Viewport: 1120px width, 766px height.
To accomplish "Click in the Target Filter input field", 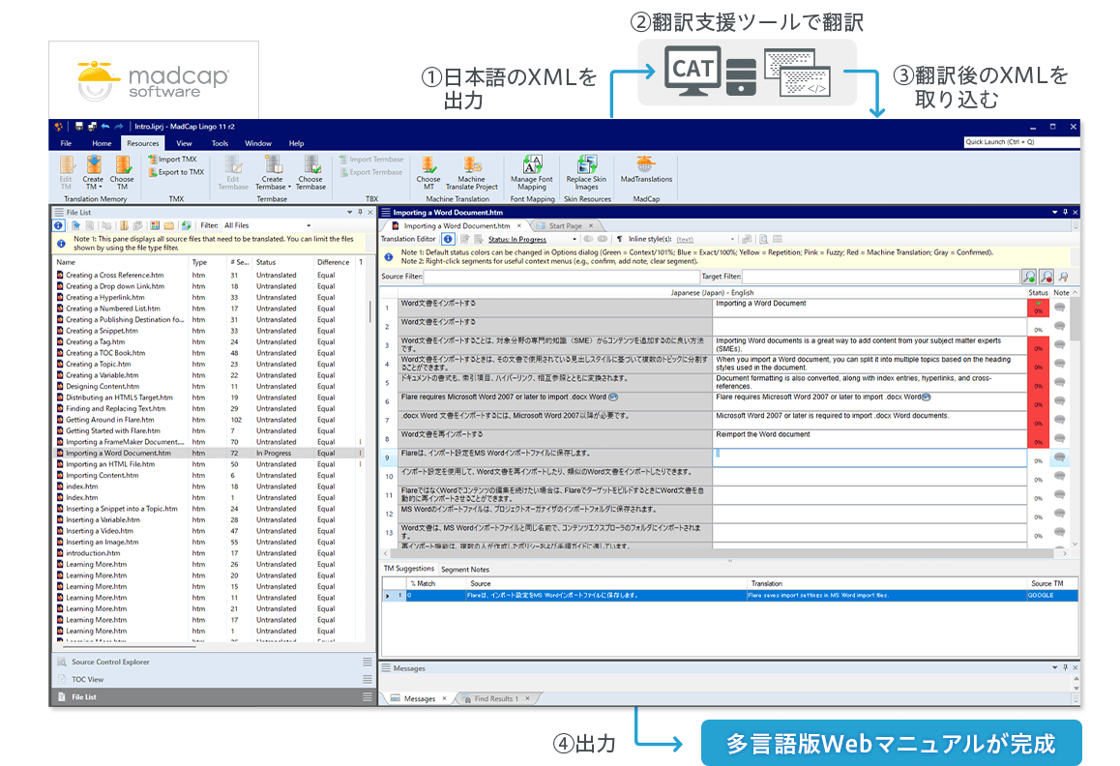I will pyautogui.click(x=880, y=277).
